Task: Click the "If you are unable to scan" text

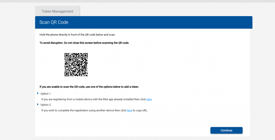Action: click(89, 87)
